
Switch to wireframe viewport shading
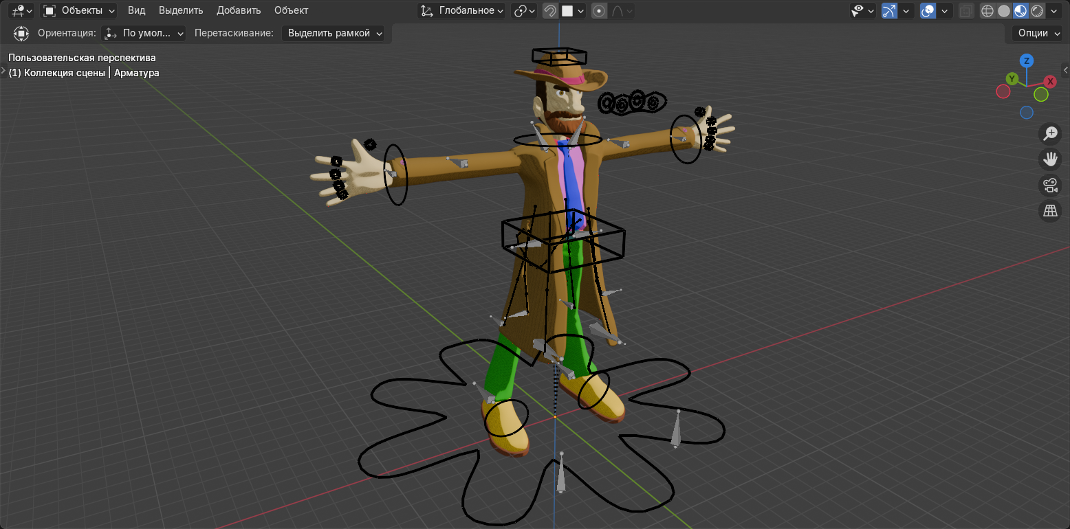(x=987, y=11)
